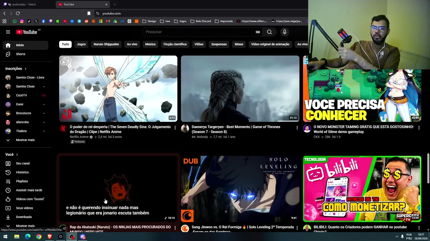
Task: Select the Naruto Shippuden filter chip
Action: pyautogui.click(x=106, y=44)
